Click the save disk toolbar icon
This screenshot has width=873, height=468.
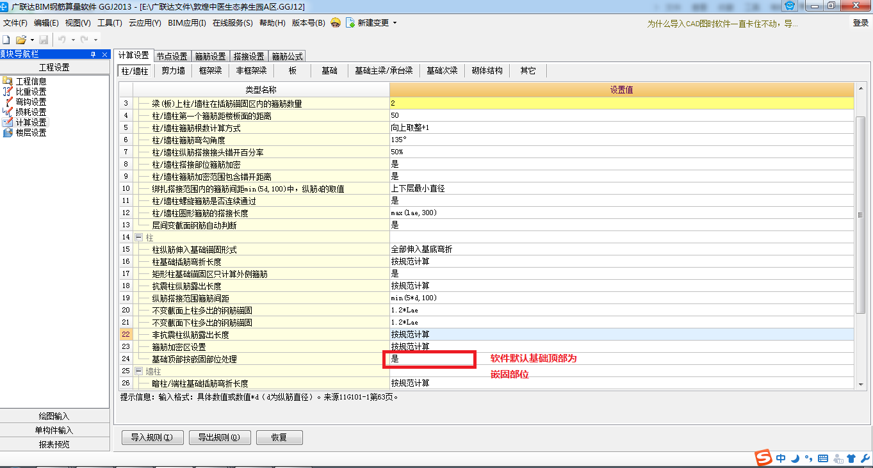click(44, 40)
